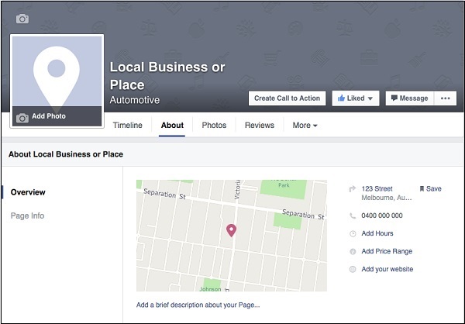Click the globe icon beside Add your website

point(353,269)
